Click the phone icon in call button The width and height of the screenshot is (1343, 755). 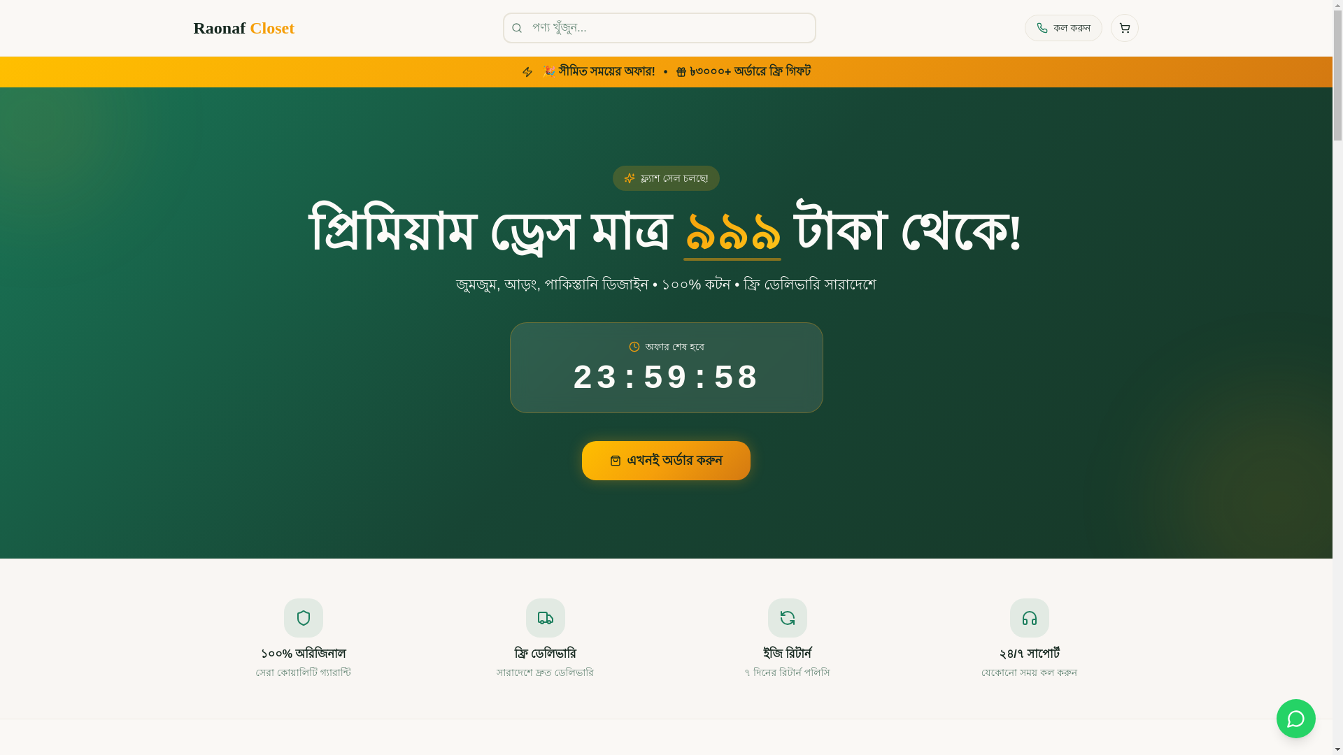(1042, 29)
